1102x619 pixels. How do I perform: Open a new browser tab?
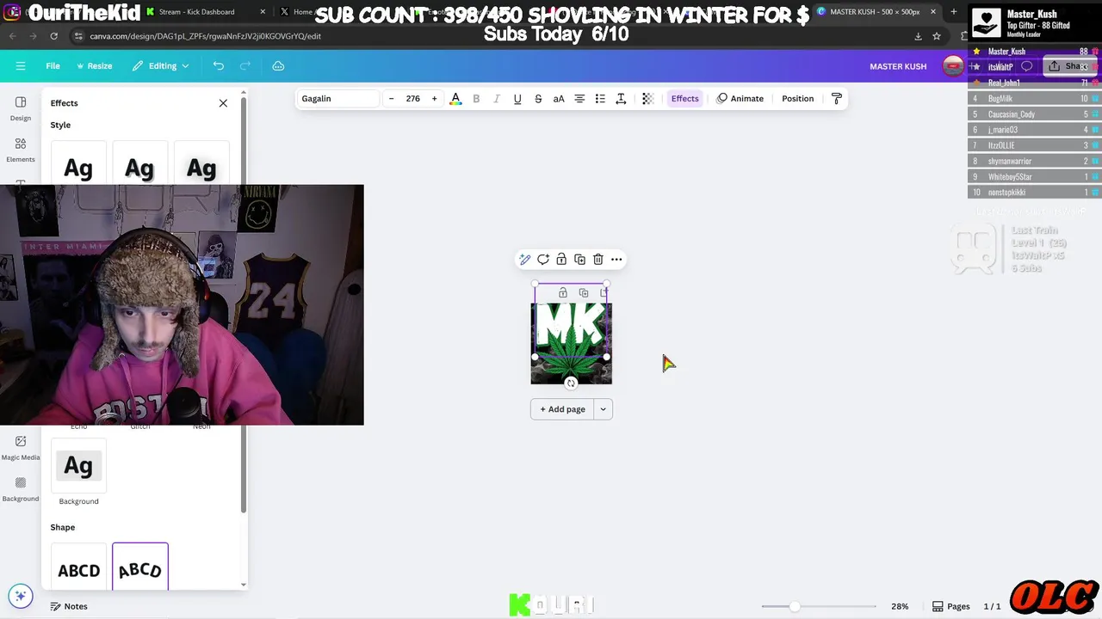click(954, 12)
